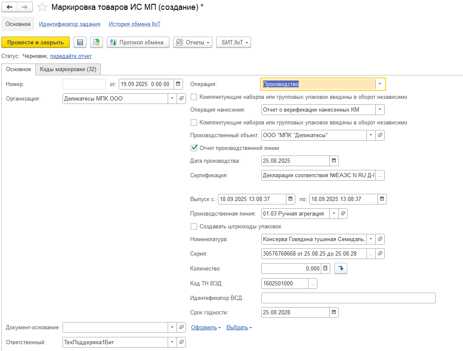Viewport: 463px width, 351px height.
Task: Click the save (floppy disk) icon
Action: coord(80,42)
